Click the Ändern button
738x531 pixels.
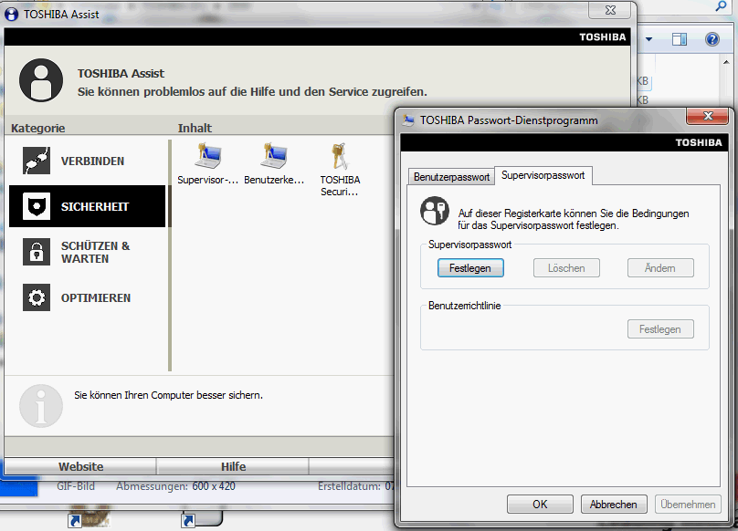click(x=660, y=268)
